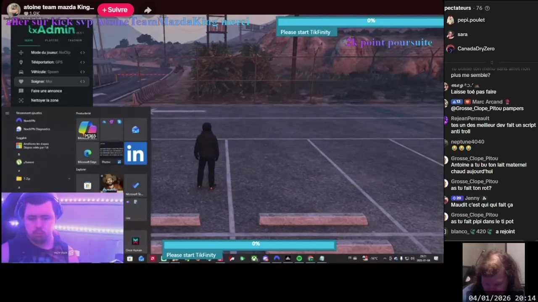Click the red Suivre follow button
The width and height of the screenshot is (538, 302).
pos(115,10)
